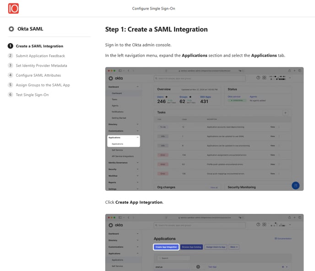Open step 1 Create a SAML Integration
Screen dimensions: 315x271
[36, 46]
